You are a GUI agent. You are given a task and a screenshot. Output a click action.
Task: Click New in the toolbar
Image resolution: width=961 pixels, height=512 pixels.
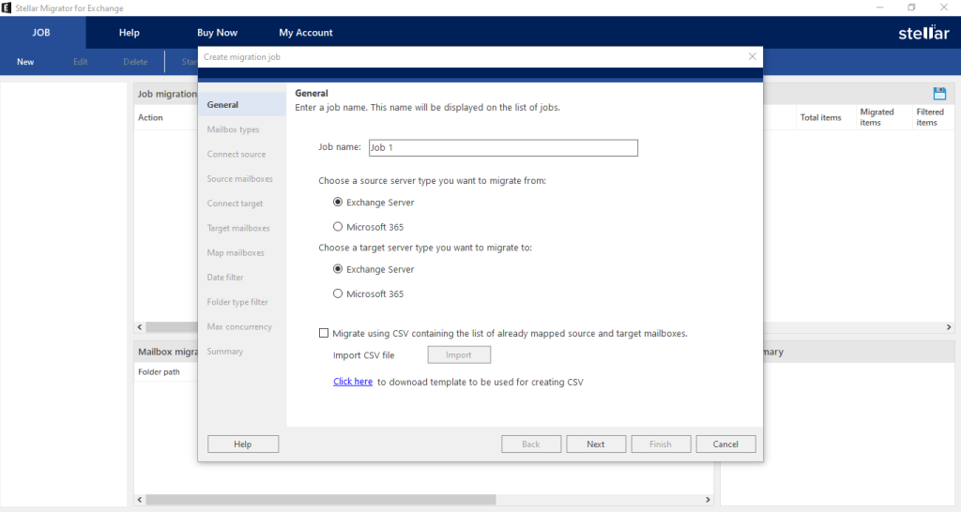coord(25,62)
